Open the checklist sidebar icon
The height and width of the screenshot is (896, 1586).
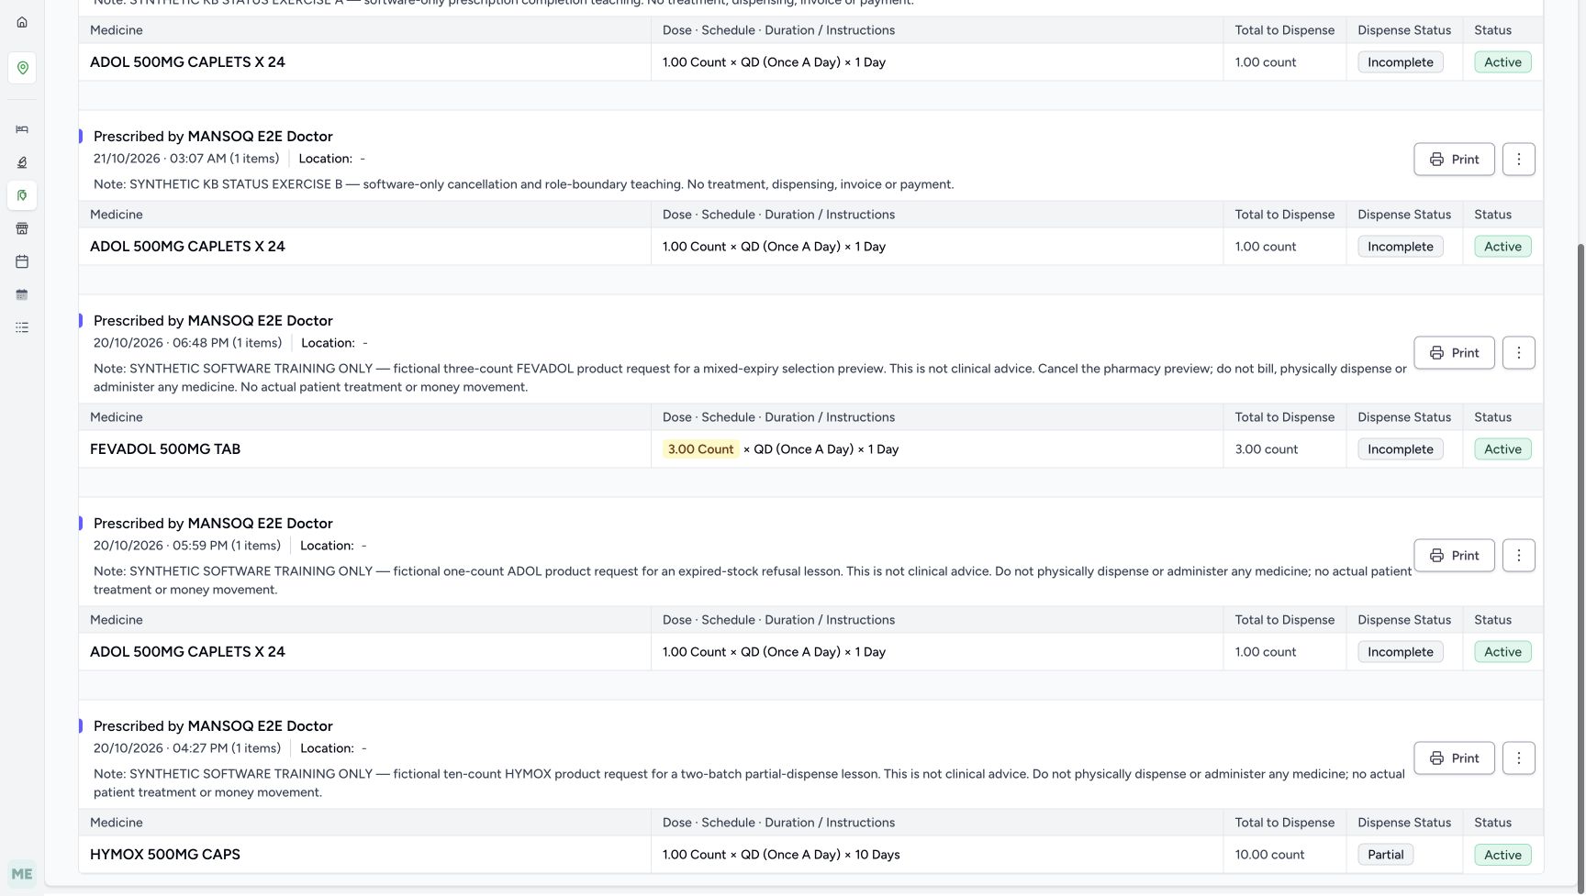click(x=22, y=327)
